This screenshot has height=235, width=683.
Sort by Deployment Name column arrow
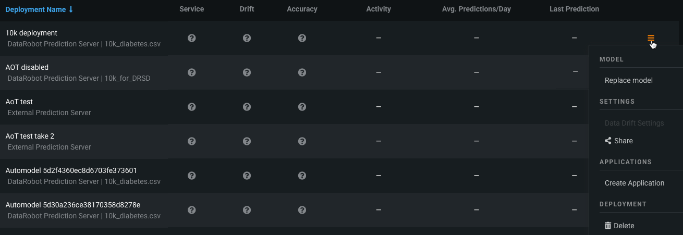[x=71, y=9]
